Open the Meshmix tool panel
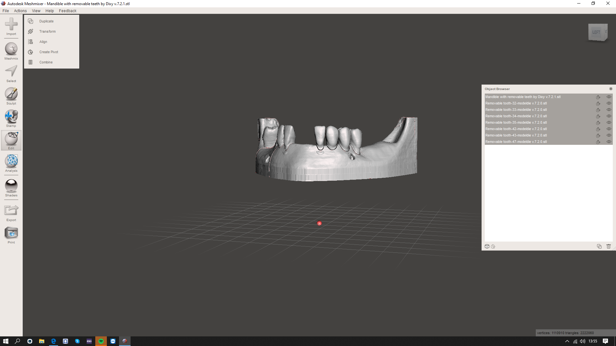Screen dimensions: 616x346 (11, 50)
